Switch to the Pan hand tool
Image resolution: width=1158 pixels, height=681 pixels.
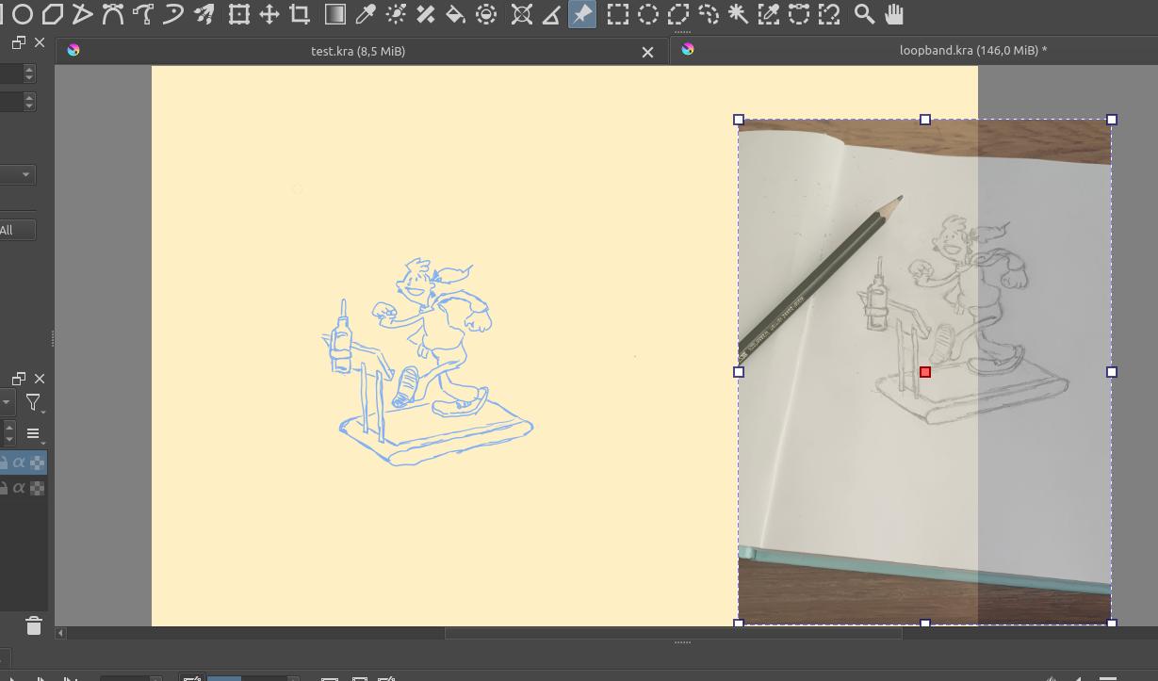[893, 14]
